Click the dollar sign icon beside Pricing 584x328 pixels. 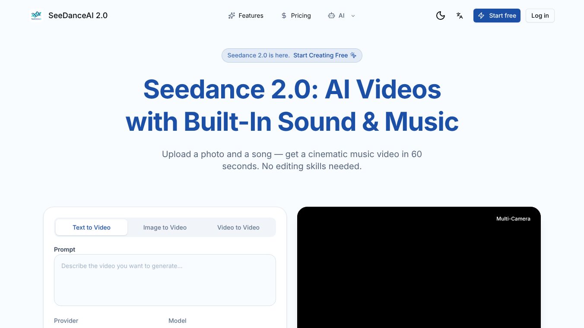[x=284, y=16]
